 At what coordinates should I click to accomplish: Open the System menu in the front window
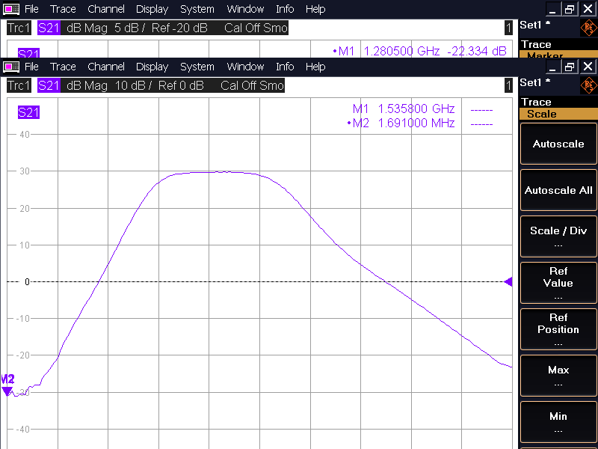pos(197,67)
